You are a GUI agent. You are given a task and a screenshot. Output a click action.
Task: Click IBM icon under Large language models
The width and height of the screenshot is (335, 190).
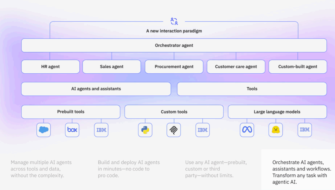pos(305,130)
